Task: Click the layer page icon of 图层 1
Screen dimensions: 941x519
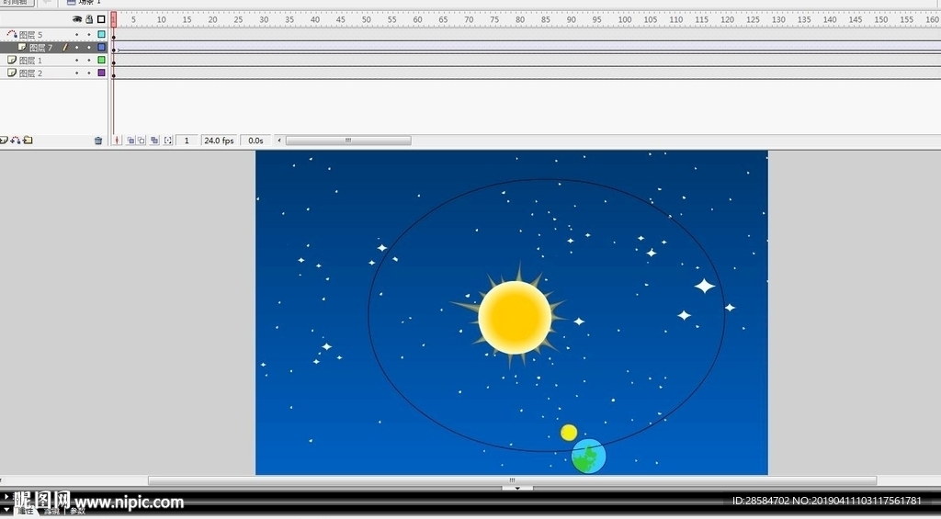Action: (x=11, y=60)
